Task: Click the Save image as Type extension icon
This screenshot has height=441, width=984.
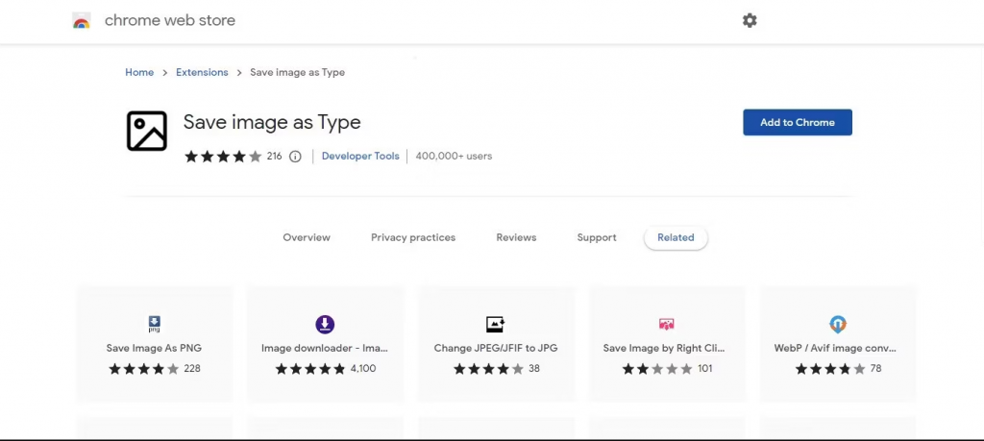Action: tap(147, 131)
